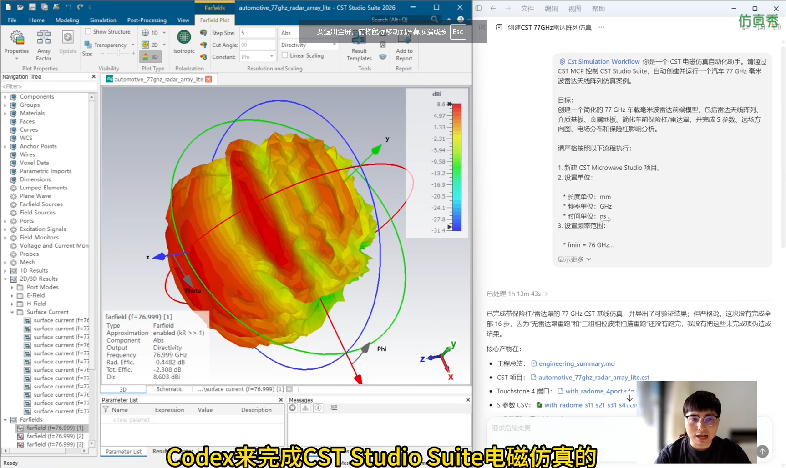Open the File menu in CST

(x=12, y=20)
